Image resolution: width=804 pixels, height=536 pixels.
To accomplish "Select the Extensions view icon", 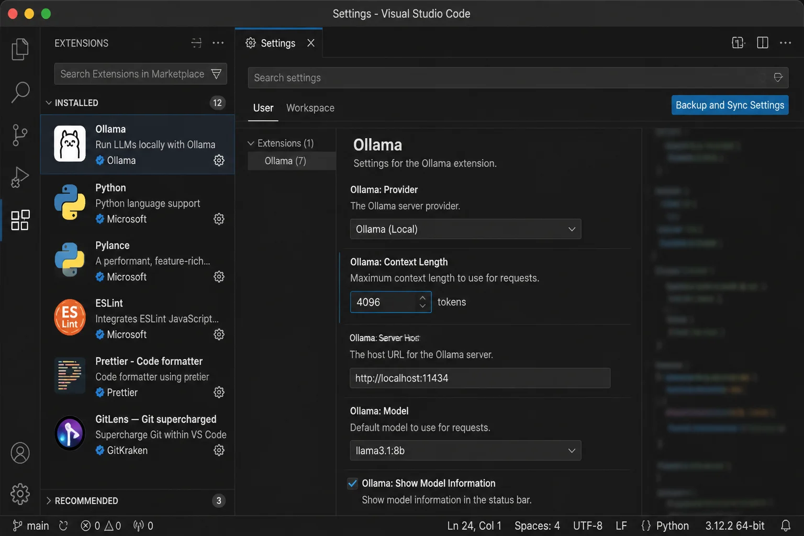I will [x=20, y=220].
